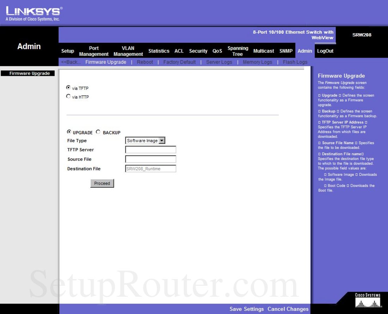Viewport: 388px width, 314px height.
Task: Click the Linksys logo
Action: [x=34, y=14]
